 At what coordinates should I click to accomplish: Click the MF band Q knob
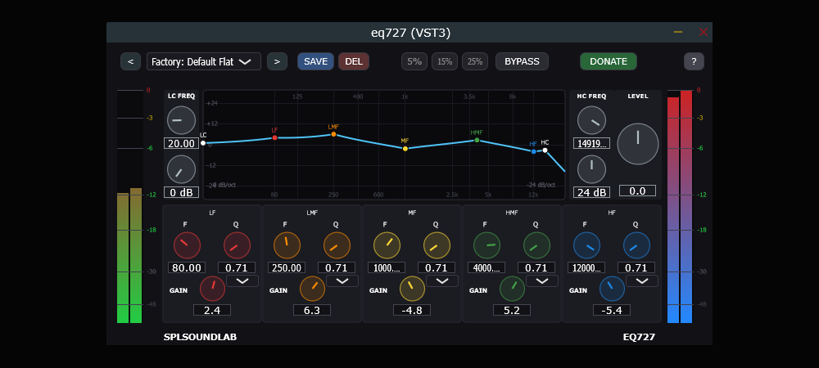437,245
